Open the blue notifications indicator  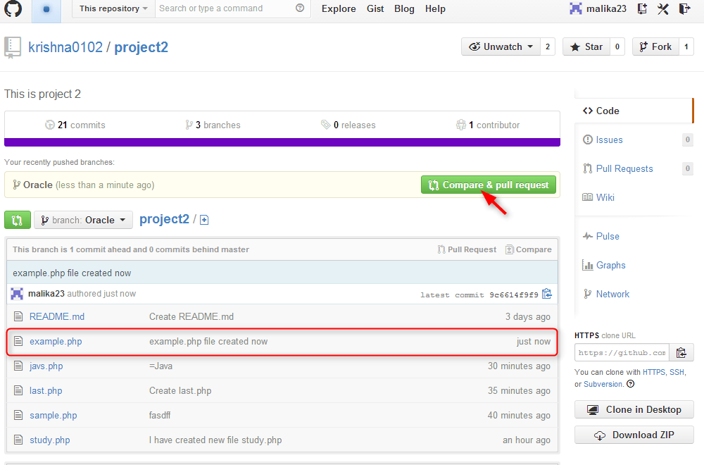[x=46, y=9]
